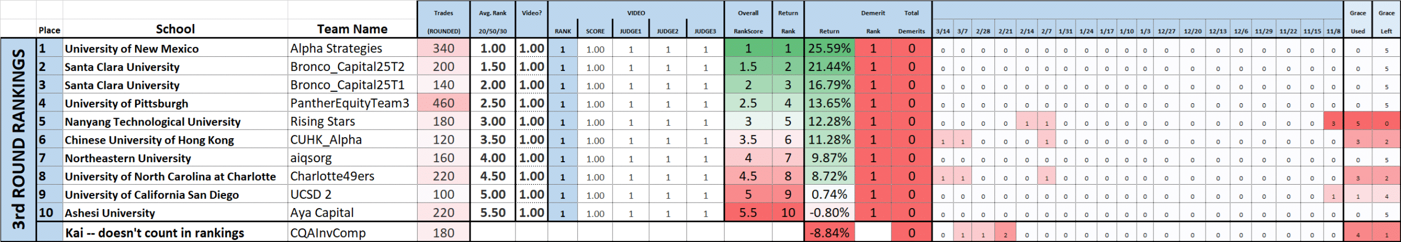This screenshot has height=242, width=1401.
Task: Click the 5.50 average rank cell
Action: point(493,213)
